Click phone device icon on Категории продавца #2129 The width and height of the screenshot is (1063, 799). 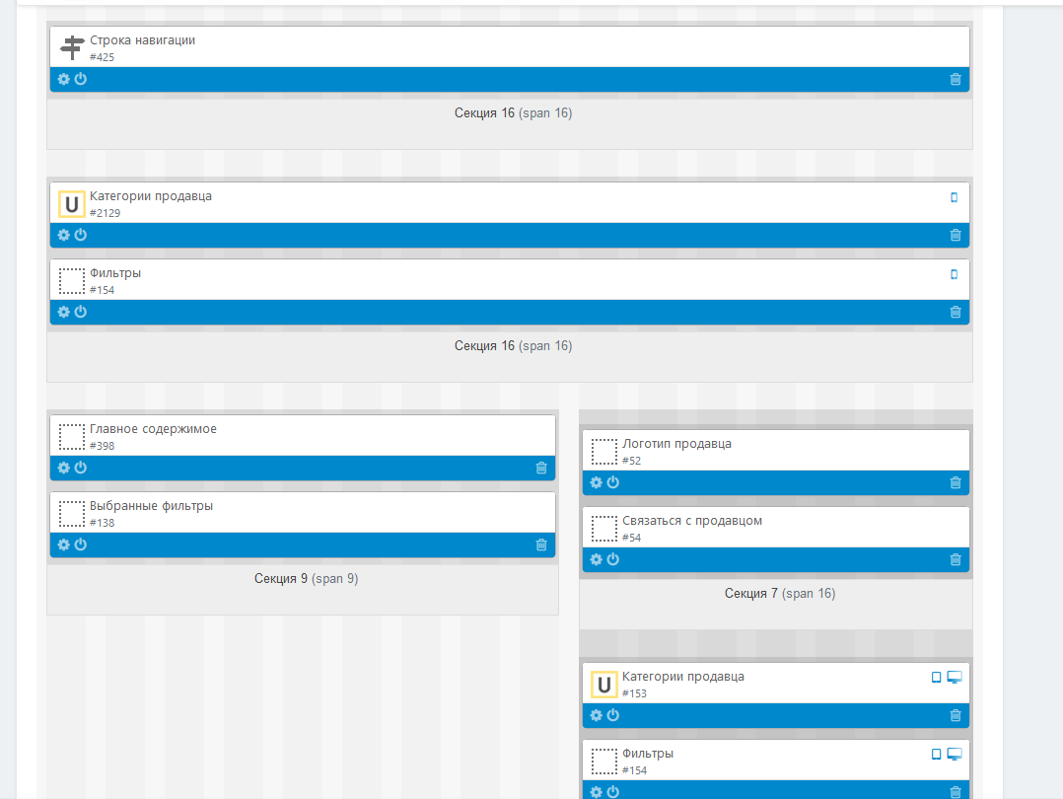(x=954, y=197)
